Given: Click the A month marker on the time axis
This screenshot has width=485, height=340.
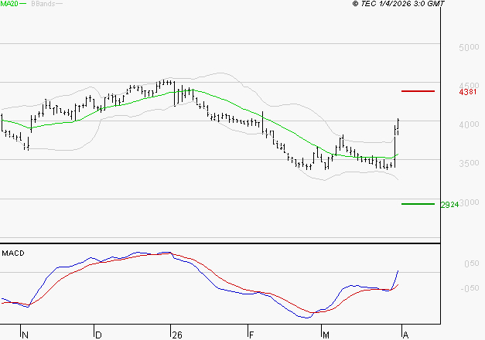Looking at the screenshot, I should [406, 335].
